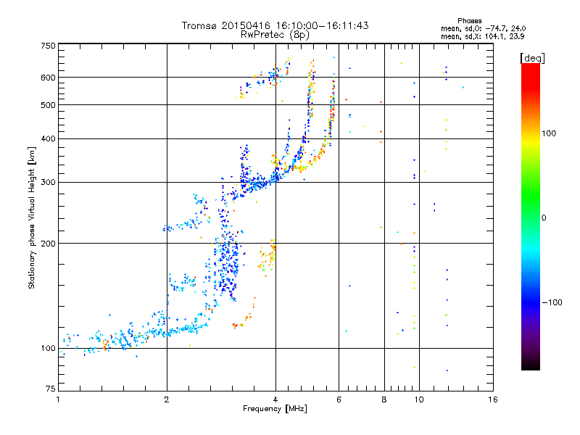Click the x-axis tick label '2'
Image resolution: width=580 pixels, height=435 pixels.
(167, 399)
